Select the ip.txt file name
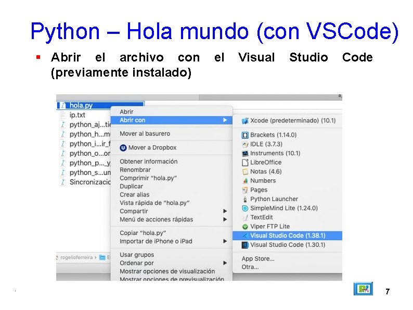This screenshot has height=310, width=413. (77, 115)
